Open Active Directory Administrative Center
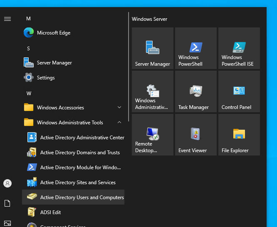Image resolution: width=277 pixels, height=227 pixels. click(x=73, y=138)
